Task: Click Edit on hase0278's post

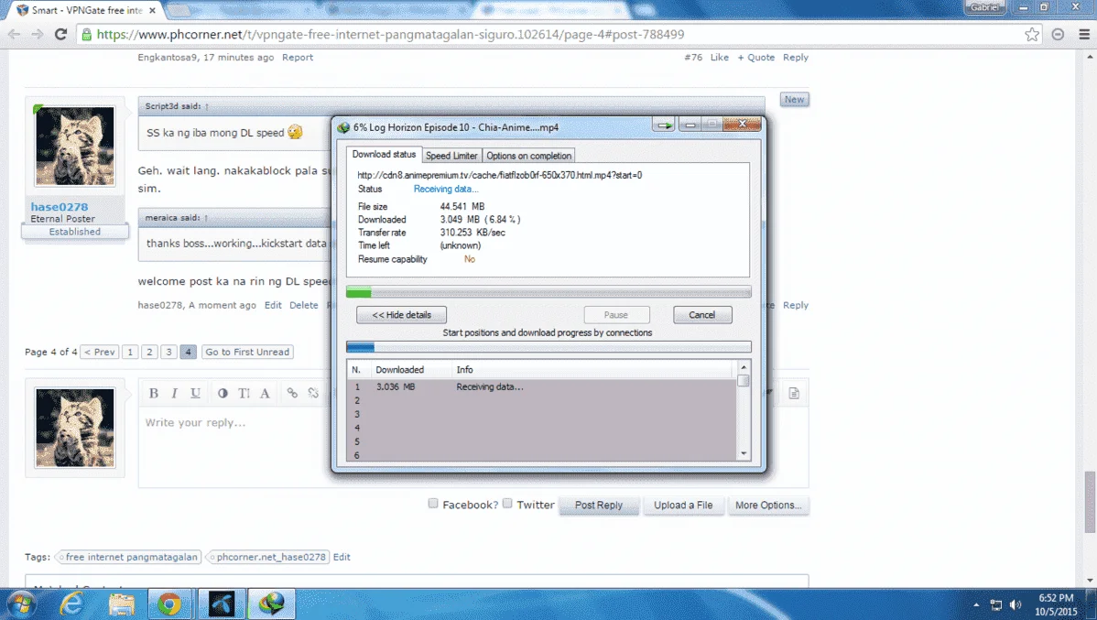Action: pyautogui.click(x=273, y=305)
